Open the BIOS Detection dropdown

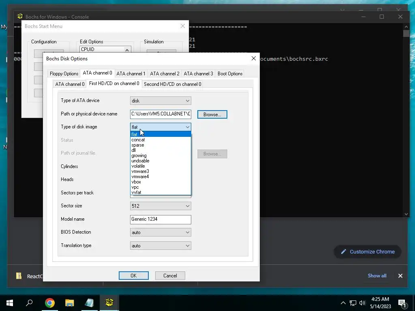(160, 232)
